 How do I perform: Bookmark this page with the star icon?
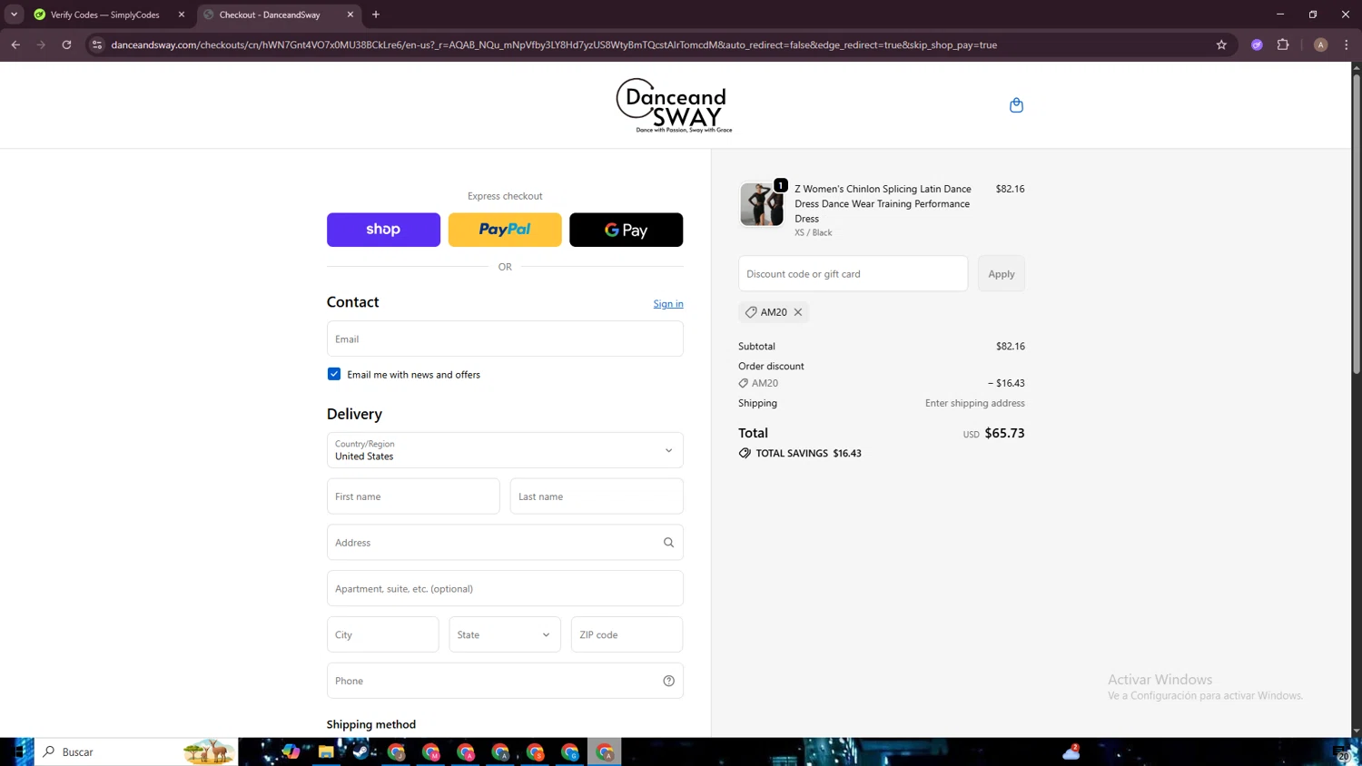(1221, 44)
